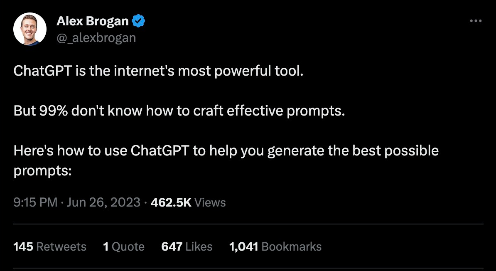Click the 1,041 Bookmarks count

tap(275, 246)
